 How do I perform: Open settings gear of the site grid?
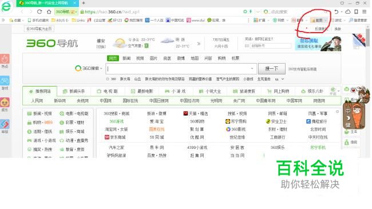(337, 112)
